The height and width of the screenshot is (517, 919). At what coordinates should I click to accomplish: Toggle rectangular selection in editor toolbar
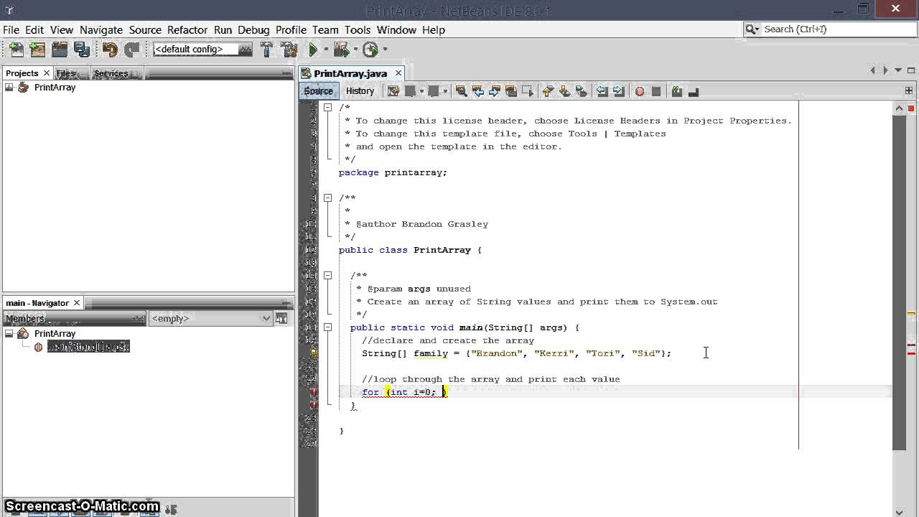pyautogui.click(x=528, y=91)
